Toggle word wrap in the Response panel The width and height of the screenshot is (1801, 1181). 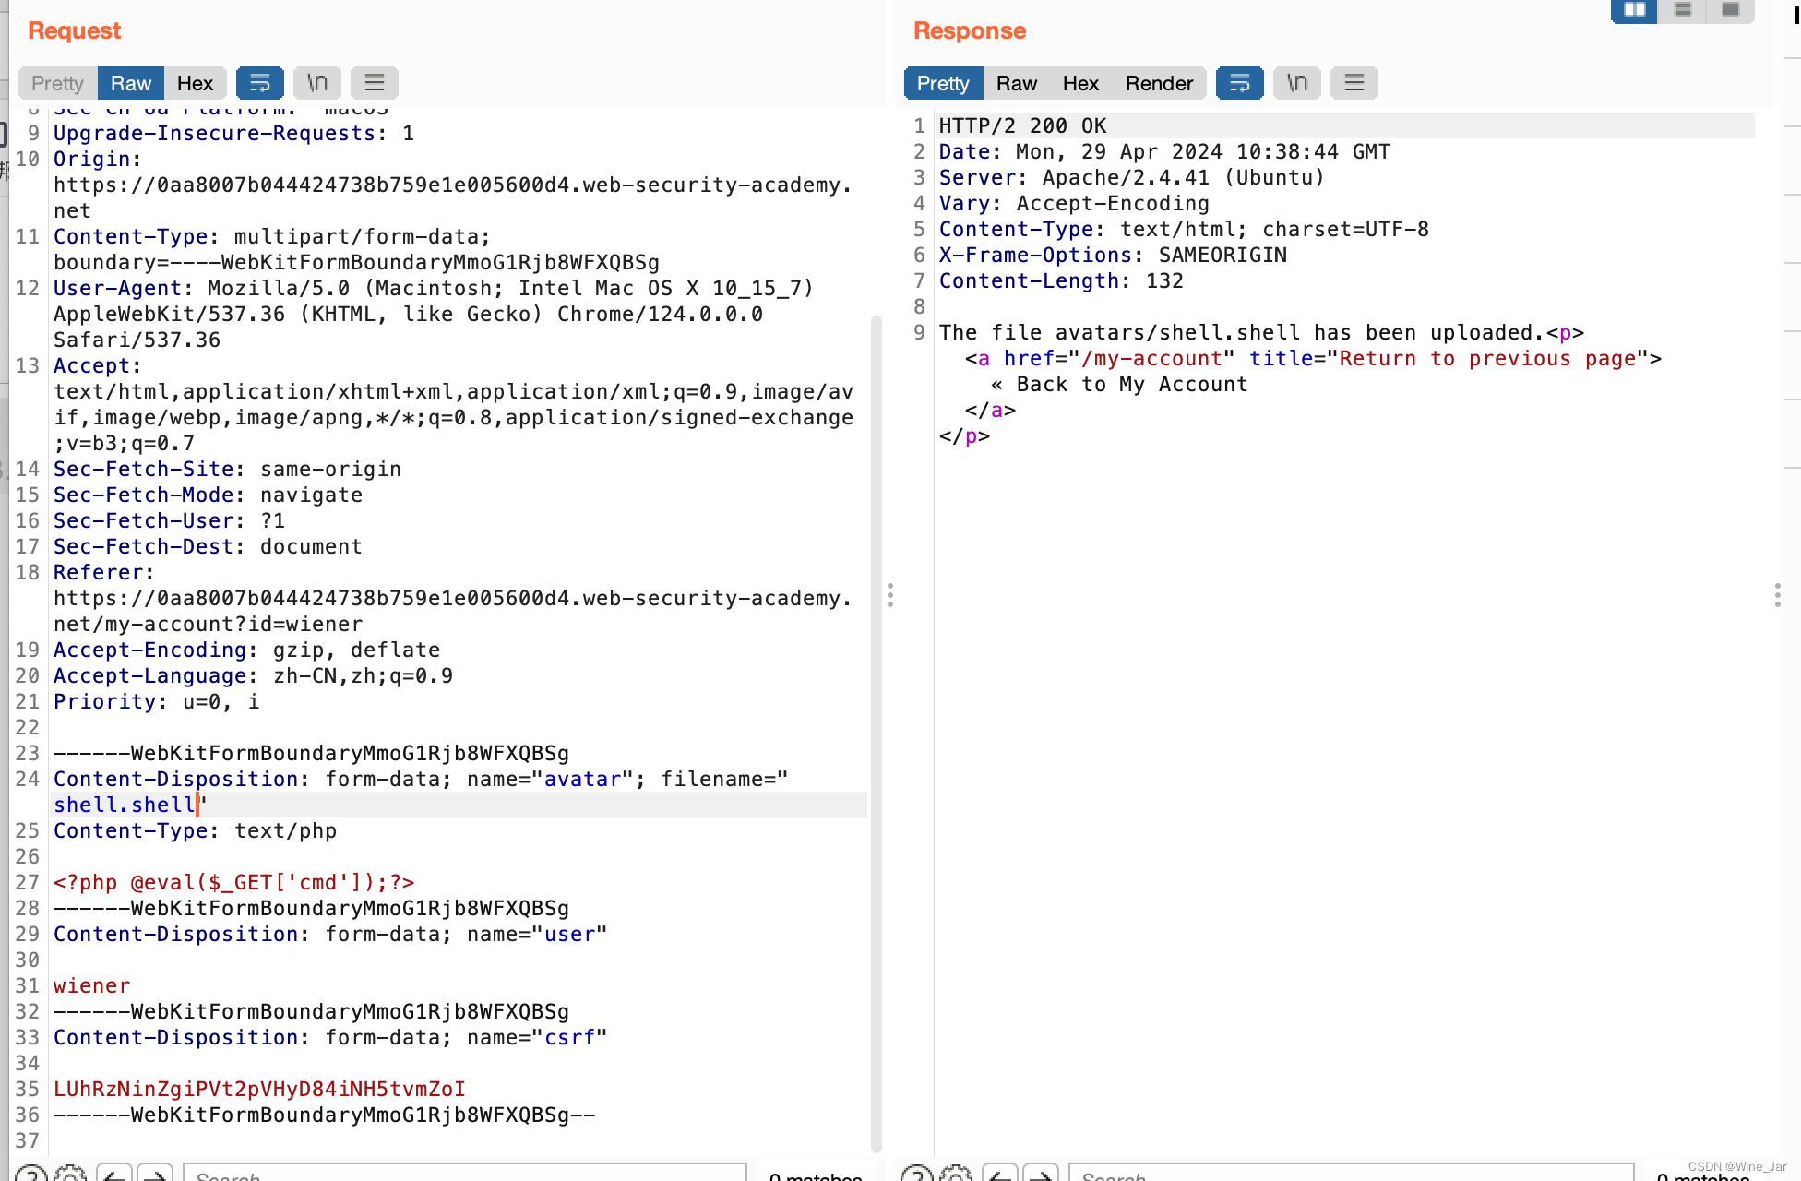click(1240, 83)
